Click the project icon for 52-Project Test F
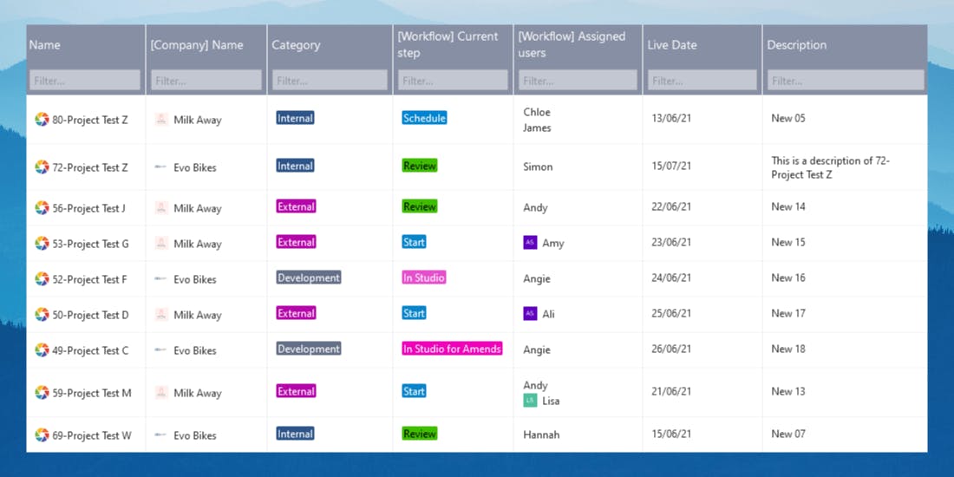The image size is (954, 477). point(42,278)
